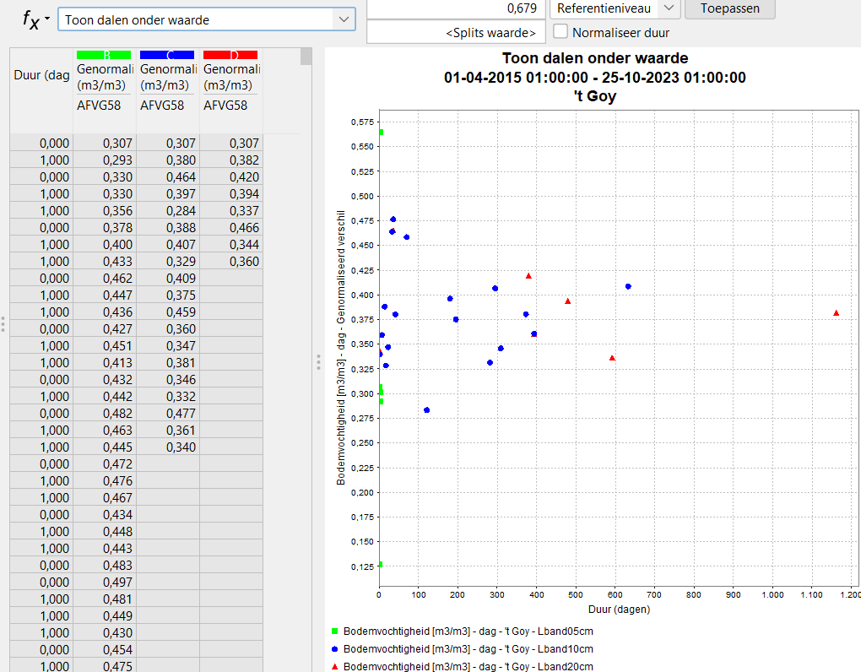The height and width of the screenshot is (672, 861).
Task: Highlight the 0,477 table value
Action: pos(167,414)
